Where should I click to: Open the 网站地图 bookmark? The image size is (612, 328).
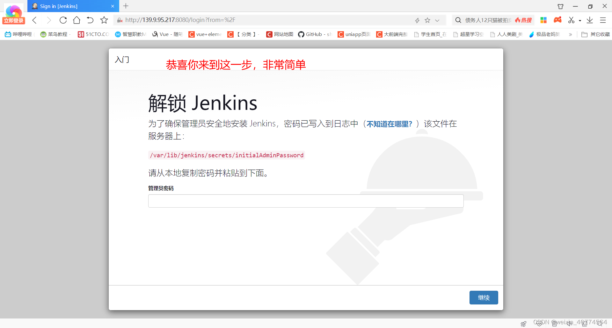(x=280, y=34)
